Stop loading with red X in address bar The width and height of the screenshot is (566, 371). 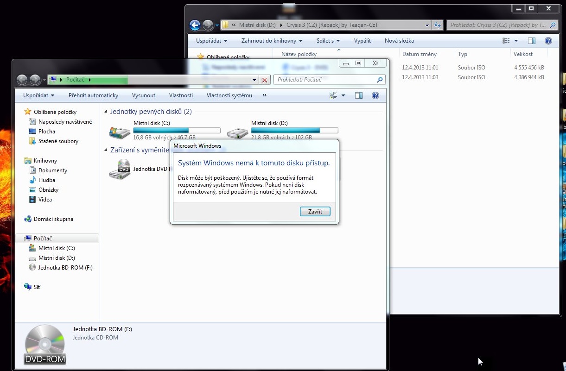pyautogui.click(x=265, y=80)
